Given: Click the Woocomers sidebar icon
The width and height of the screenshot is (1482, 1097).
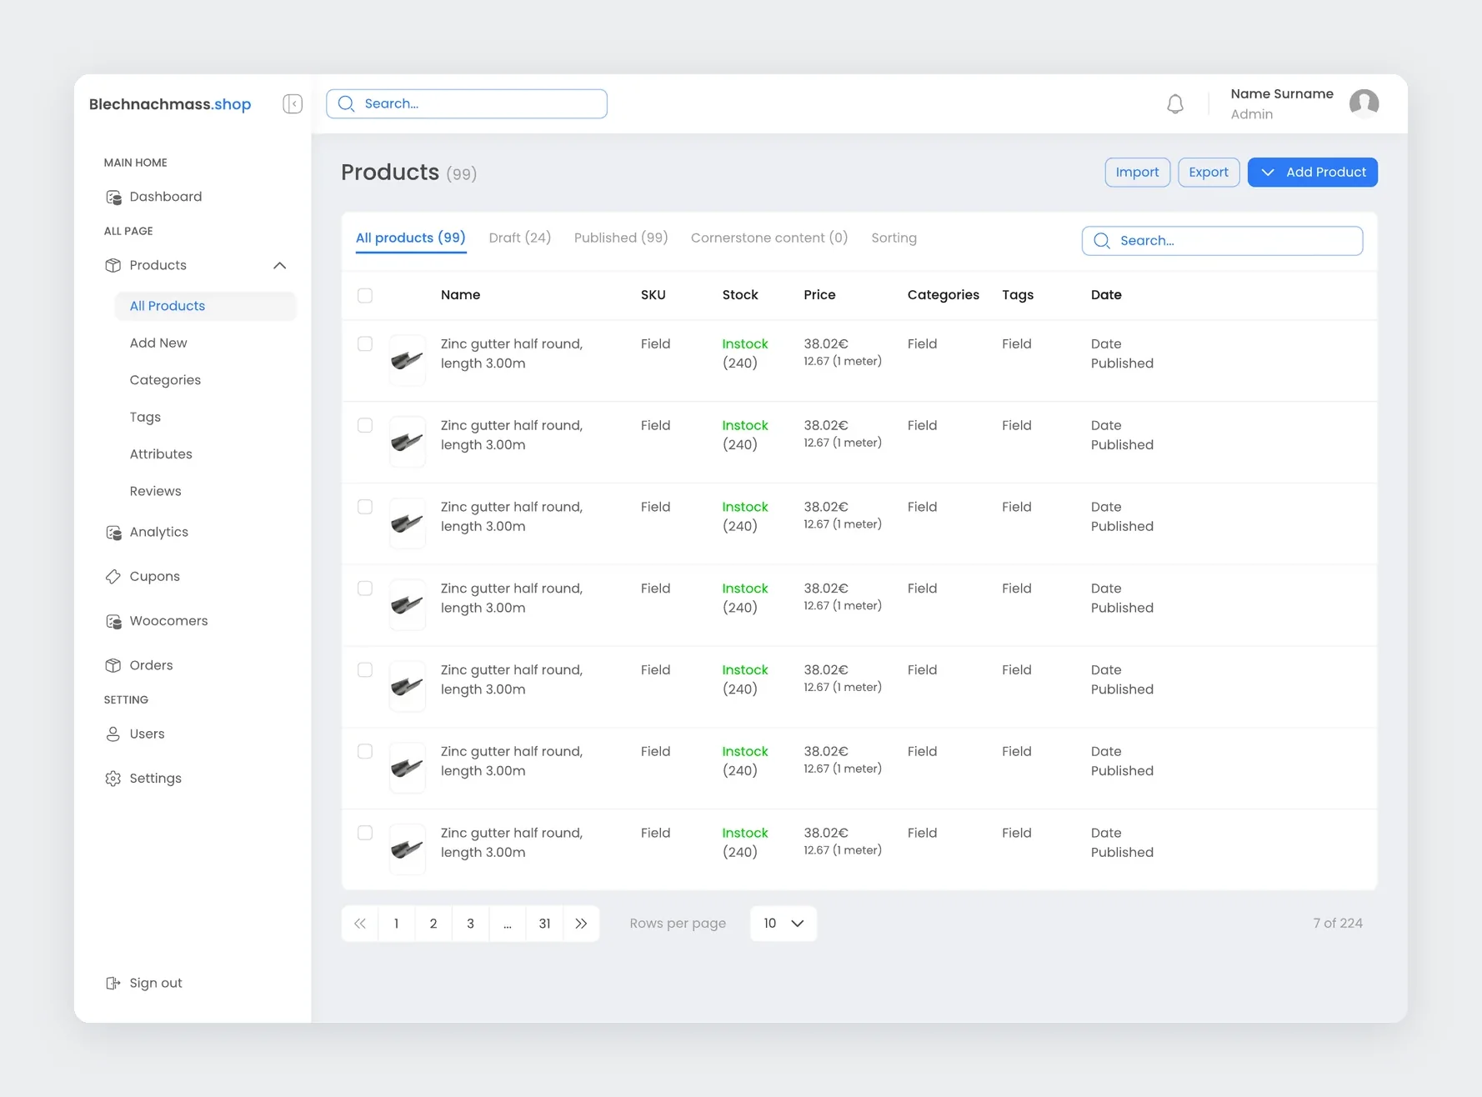Looking at the screenshot, I should [113, 621].
